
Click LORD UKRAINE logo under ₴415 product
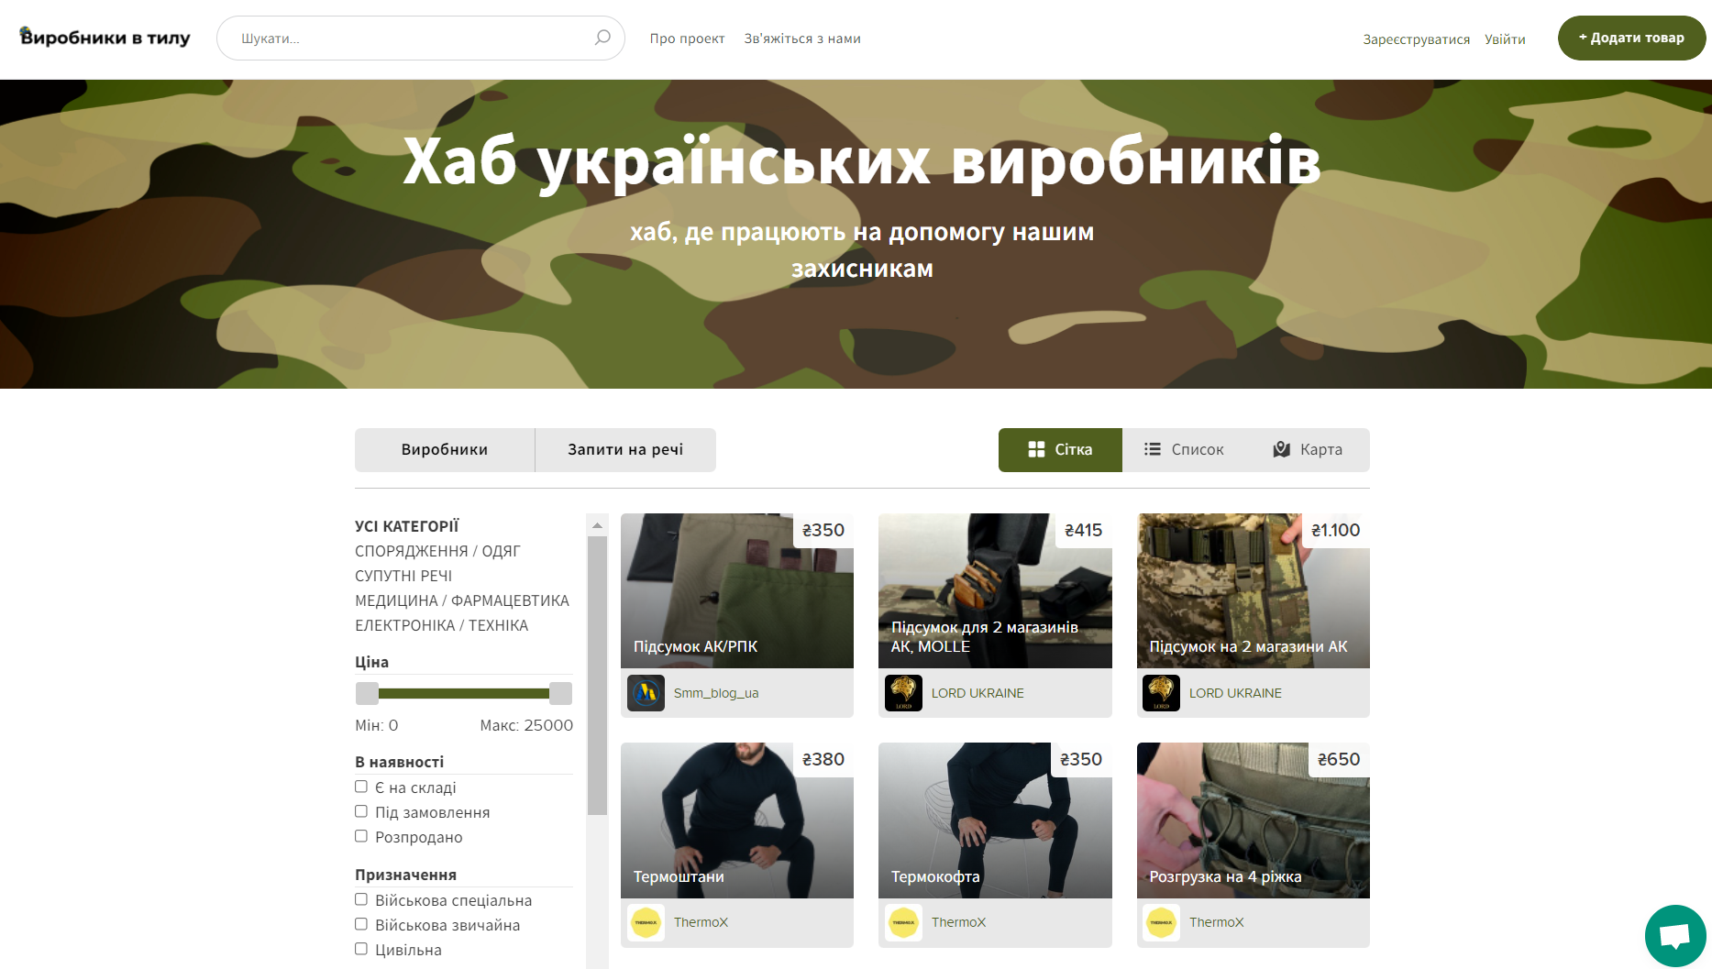903,693
